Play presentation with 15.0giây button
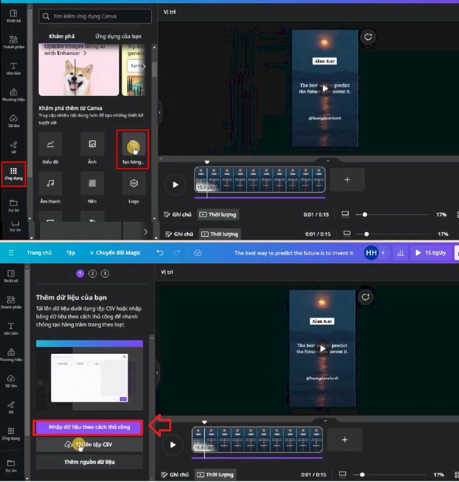The image size is (459, 482). (431, 252)
